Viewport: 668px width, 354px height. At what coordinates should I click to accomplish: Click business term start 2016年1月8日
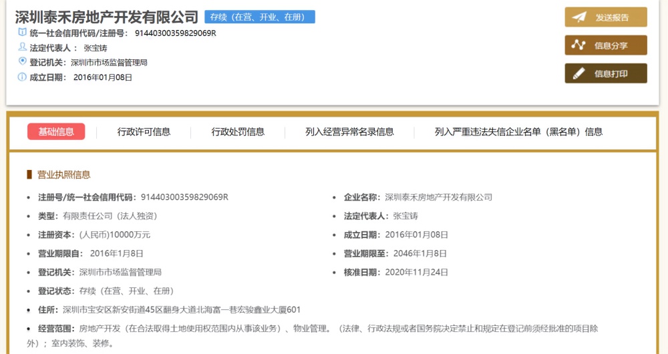(x=116, y=253)
